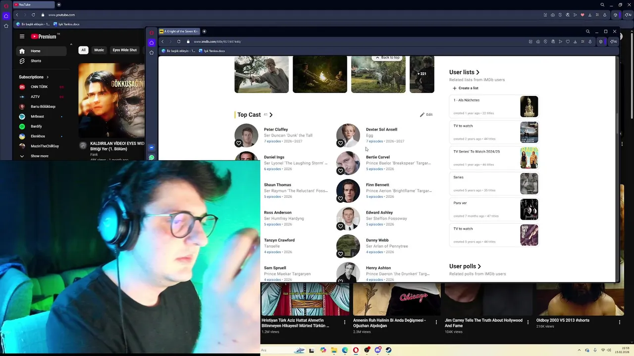The image size is (634, 356).
Task: Open 'Işık Yankısı.docx' bookmark in IMDb window
Action: click(x=212, y=51)
